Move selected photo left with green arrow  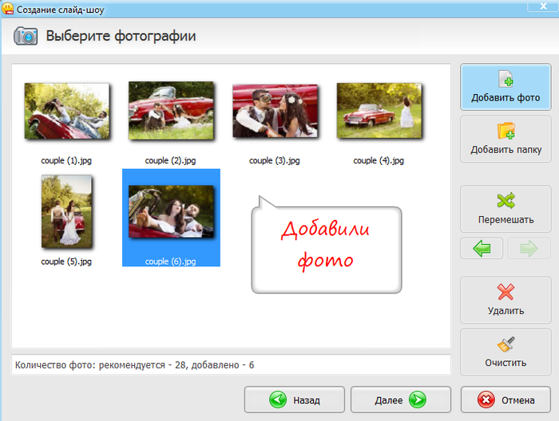(482, 248)
